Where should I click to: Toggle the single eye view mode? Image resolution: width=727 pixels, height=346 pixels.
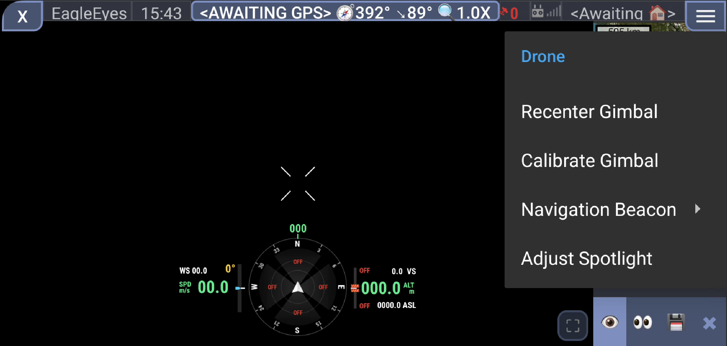(x=609, y=322)
